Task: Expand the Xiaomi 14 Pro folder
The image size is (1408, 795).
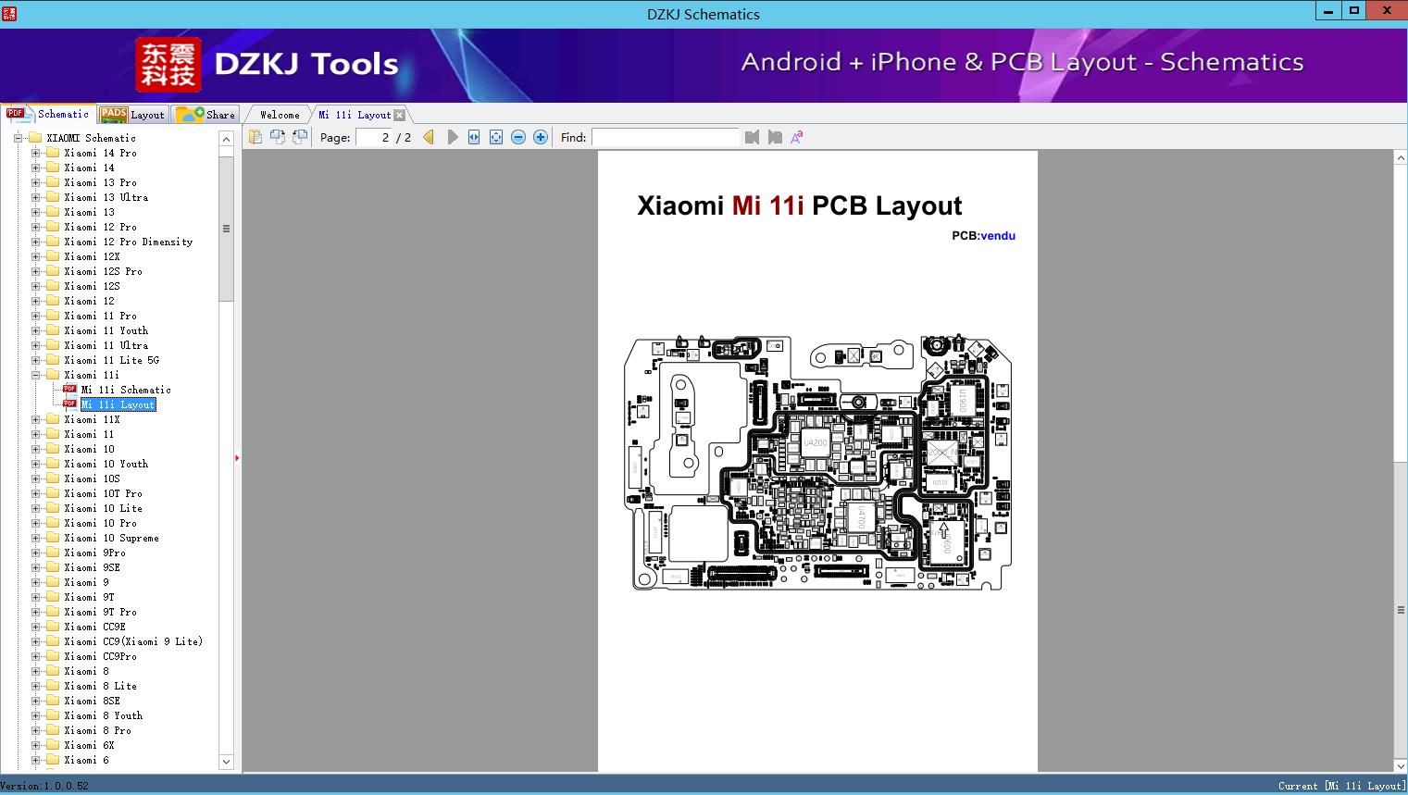Action: click(x=35, y=153)
